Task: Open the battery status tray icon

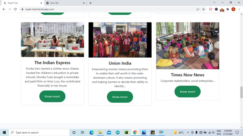Action: pyautogui.click(x=205, y=132)
